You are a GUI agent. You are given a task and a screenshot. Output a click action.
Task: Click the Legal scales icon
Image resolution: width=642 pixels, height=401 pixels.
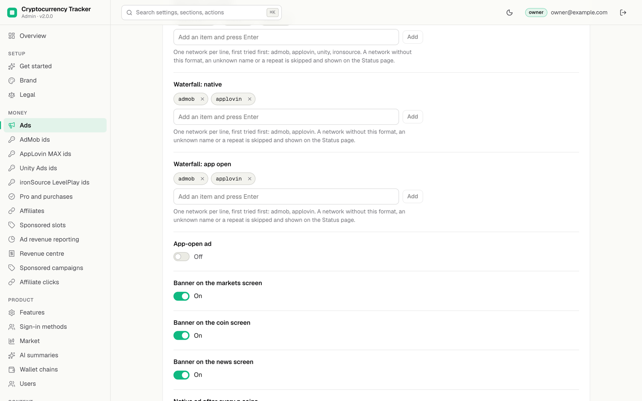click(x=12, y=95)
